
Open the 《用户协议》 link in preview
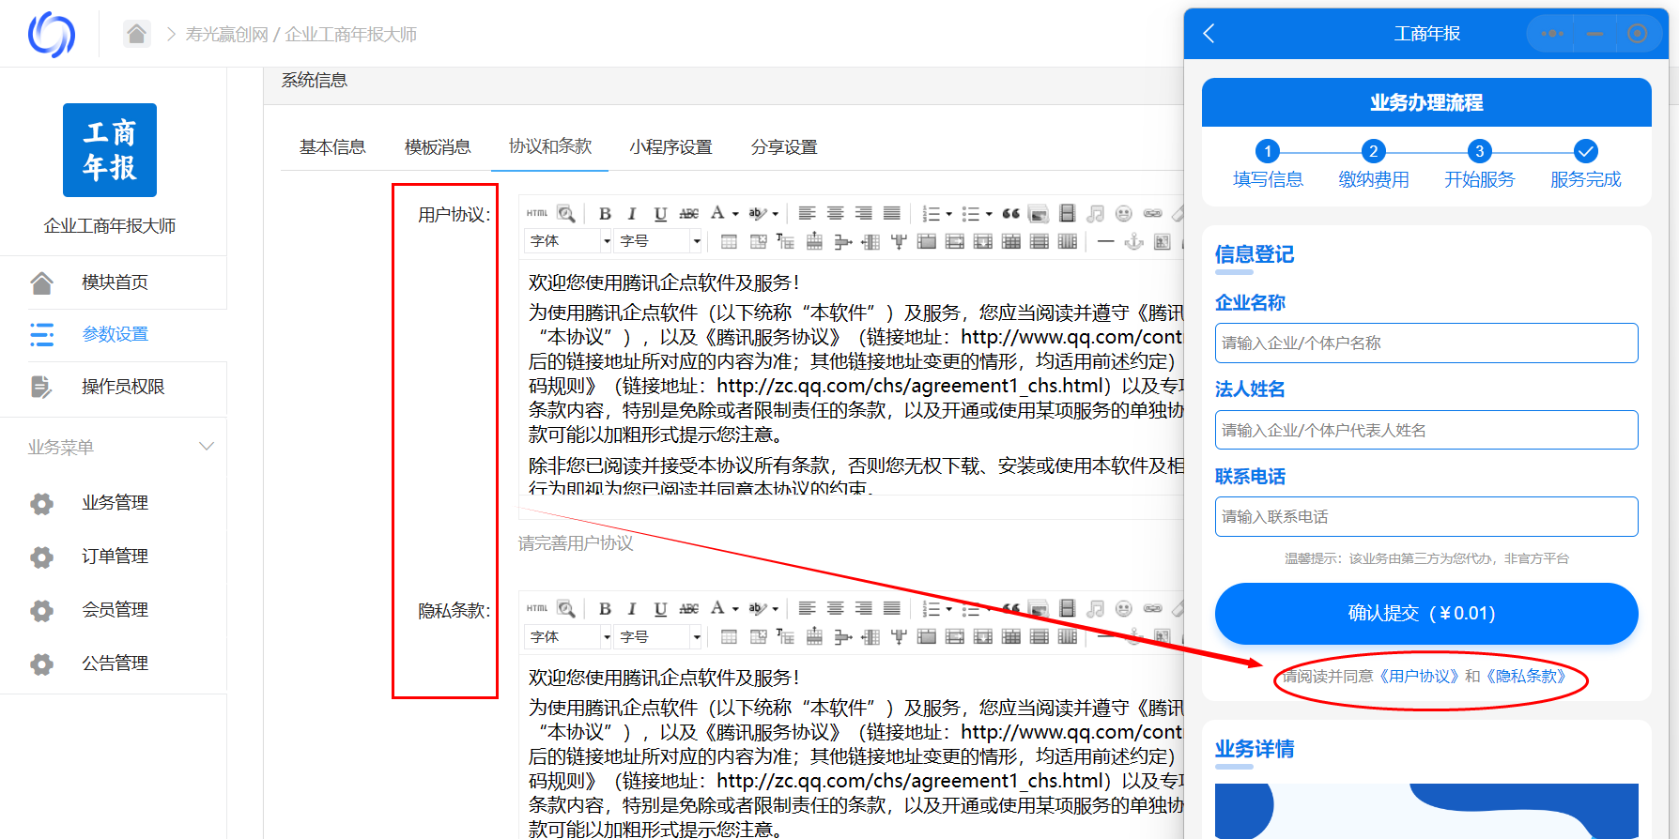[x=1420, y=677]
